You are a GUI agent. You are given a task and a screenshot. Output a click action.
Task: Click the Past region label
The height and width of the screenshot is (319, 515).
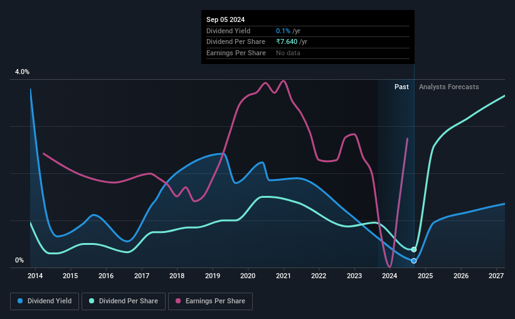point(401,87)
